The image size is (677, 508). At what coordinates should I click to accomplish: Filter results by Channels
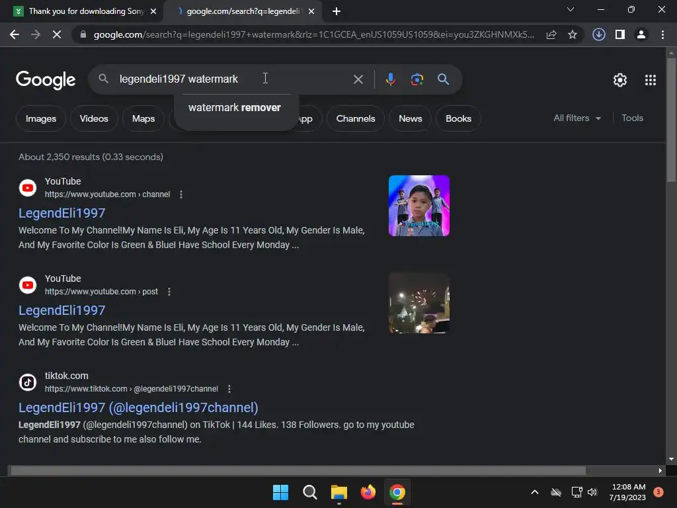[x=355, y=118]
